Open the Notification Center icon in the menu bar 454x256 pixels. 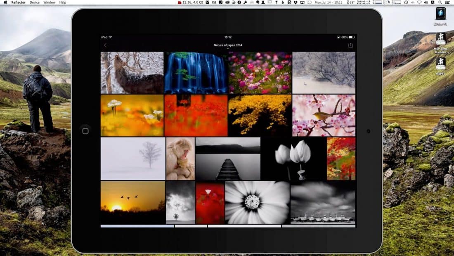[448, 2]
